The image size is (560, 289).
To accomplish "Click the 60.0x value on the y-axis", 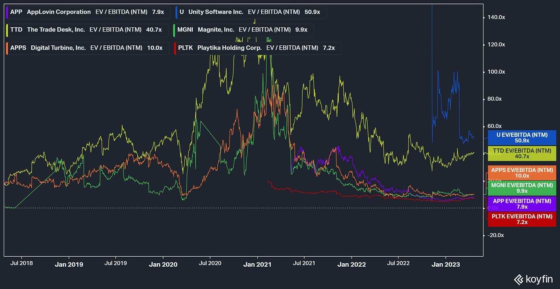I will (x=495, y=126).
